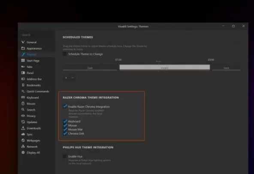
Task: Uncheck the Keyboard Razer device checkbox
Action: (65, 121)
